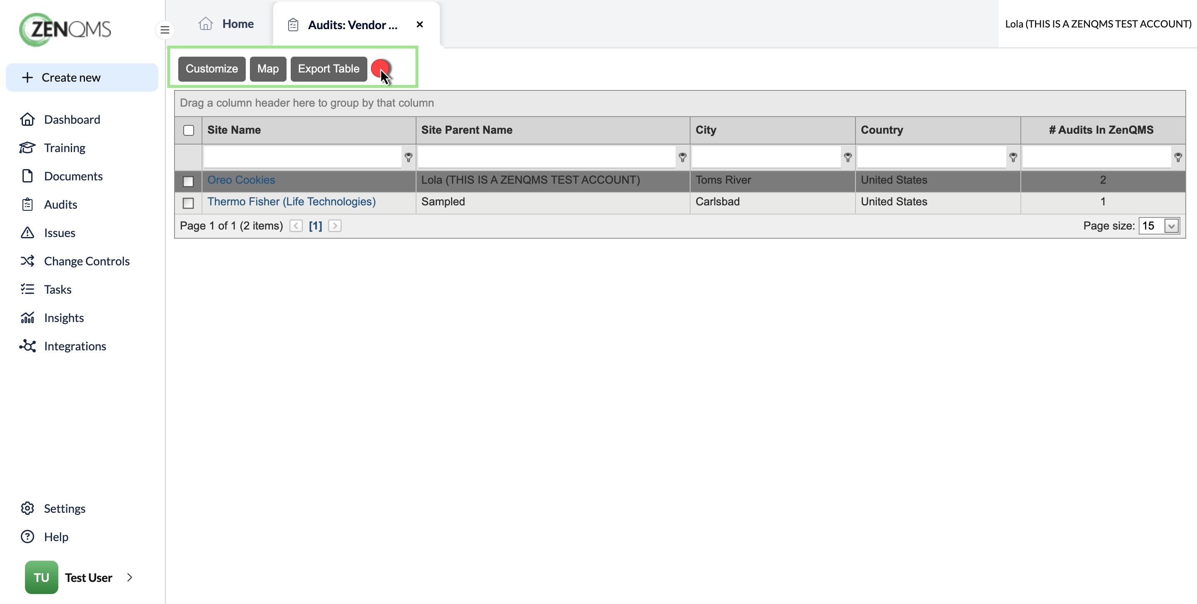Click the Map button
The height and width of the screenshot is (604, 1197).
click(x=268, y=69)
